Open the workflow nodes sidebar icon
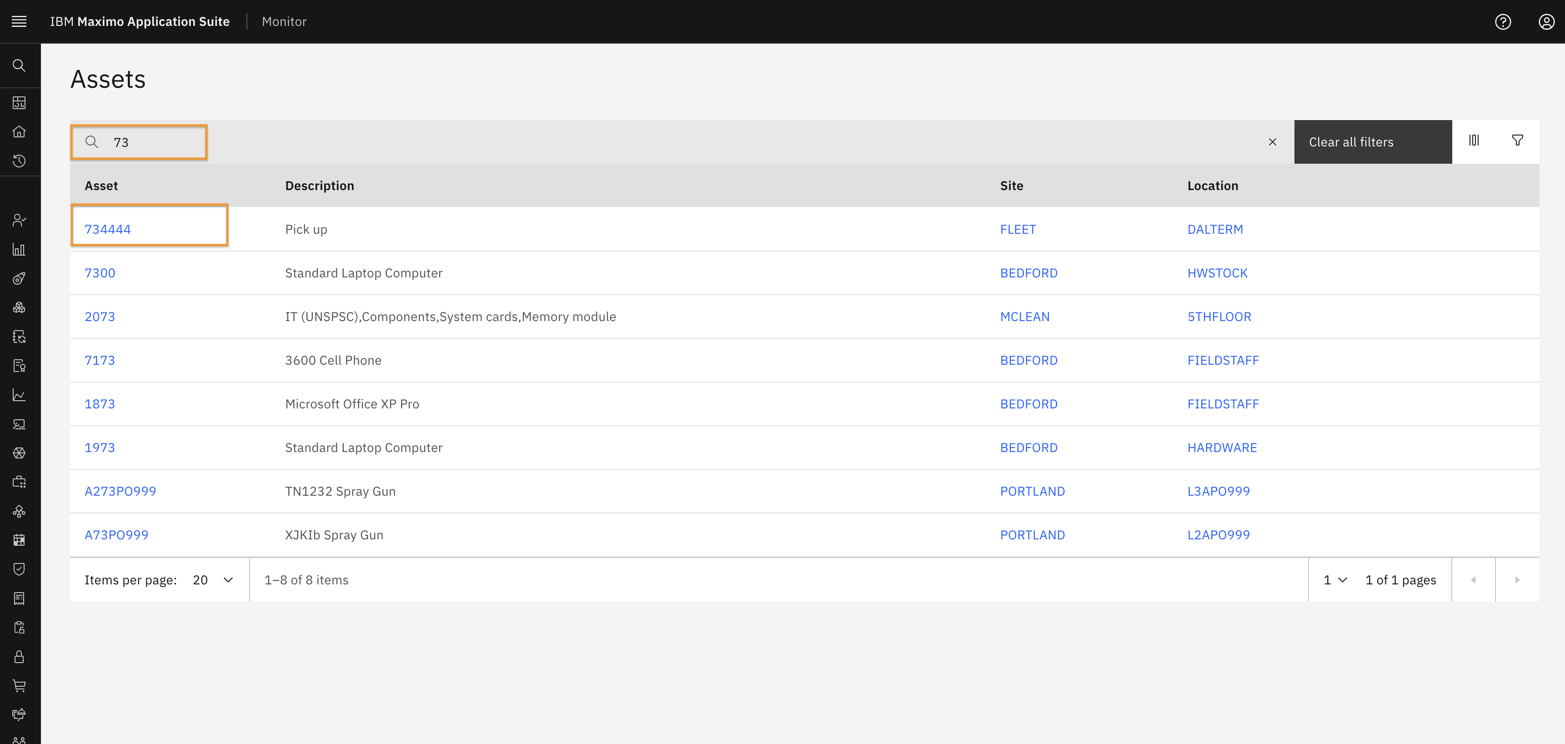 pos(20,511)
